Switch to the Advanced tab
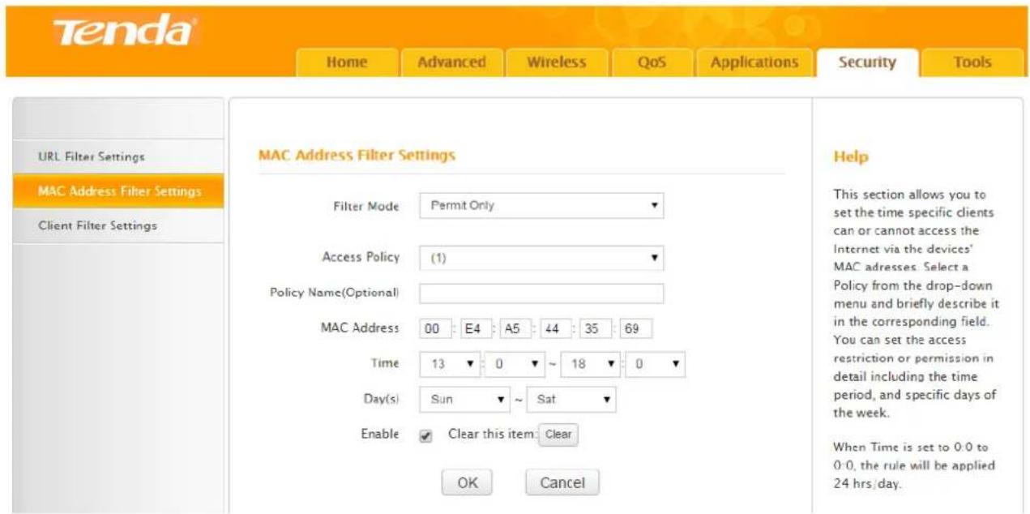 451,62
